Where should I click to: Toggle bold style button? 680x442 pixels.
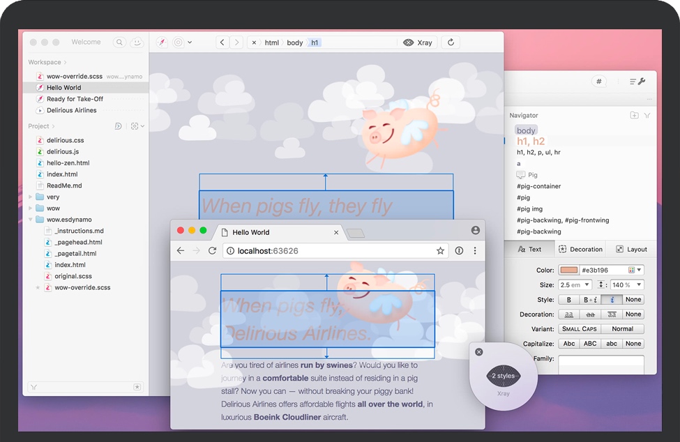[x=568, y=300]
